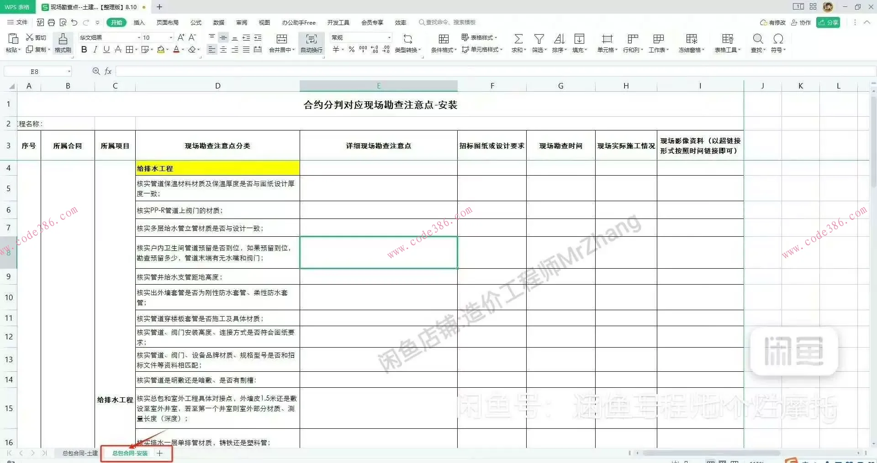
Task: Toggle auto wrap text (自动换行)
Action: pos(312,43)
